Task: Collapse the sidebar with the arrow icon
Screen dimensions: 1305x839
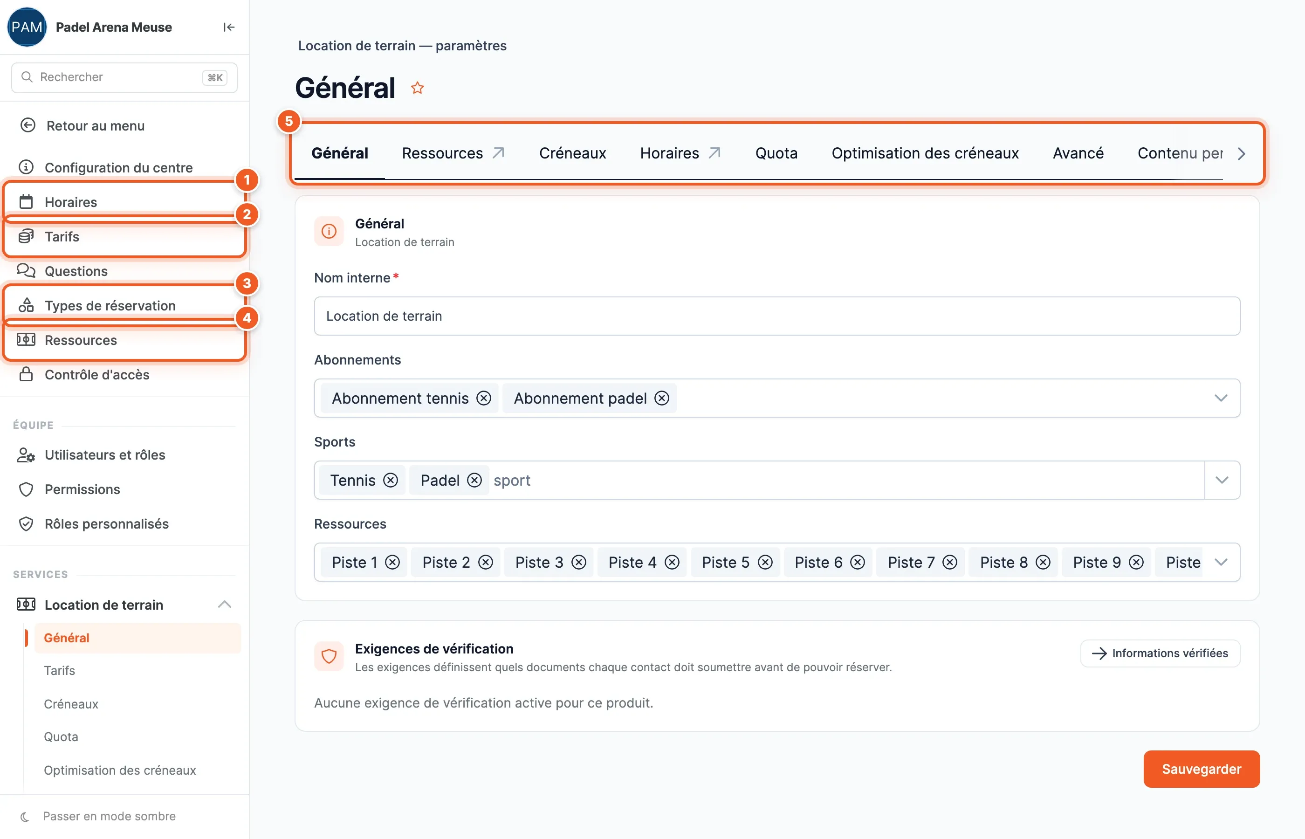Action: click(229, 27)
